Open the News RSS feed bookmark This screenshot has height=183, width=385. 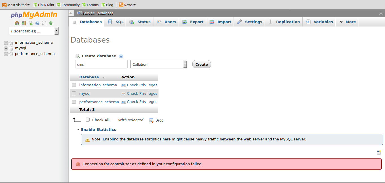coord(127,5)
